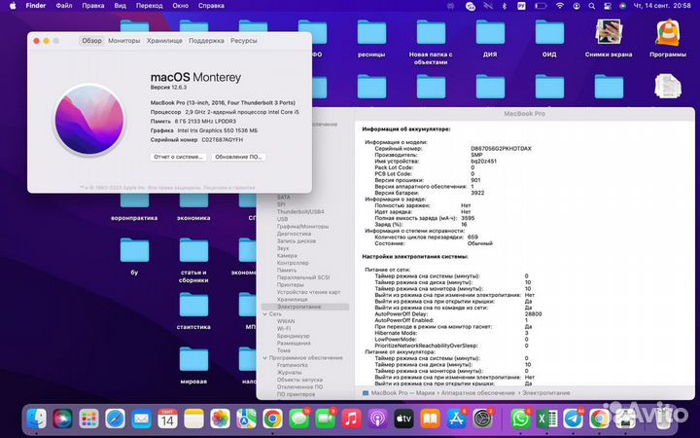The width and height of the screenshot is (700, 438).
Task: Open System Preferences gear in Dock
Action: tap(482, 419)
